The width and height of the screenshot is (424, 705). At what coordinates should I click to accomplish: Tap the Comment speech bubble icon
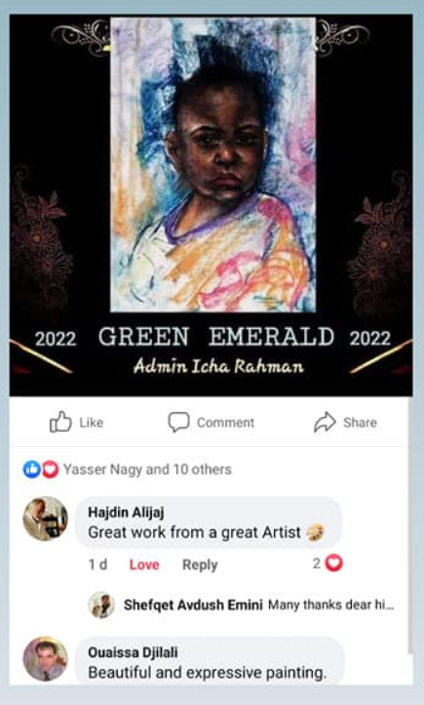click(178, 422)
